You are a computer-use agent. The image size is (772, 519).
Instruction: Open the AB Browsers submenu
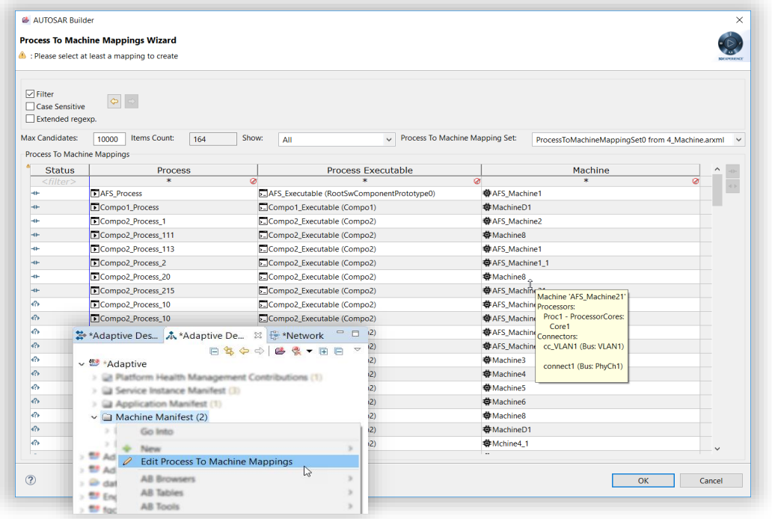tap(239, 479)
